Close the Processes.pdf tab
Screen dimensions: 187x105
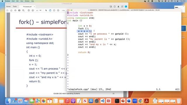[34, 7]
